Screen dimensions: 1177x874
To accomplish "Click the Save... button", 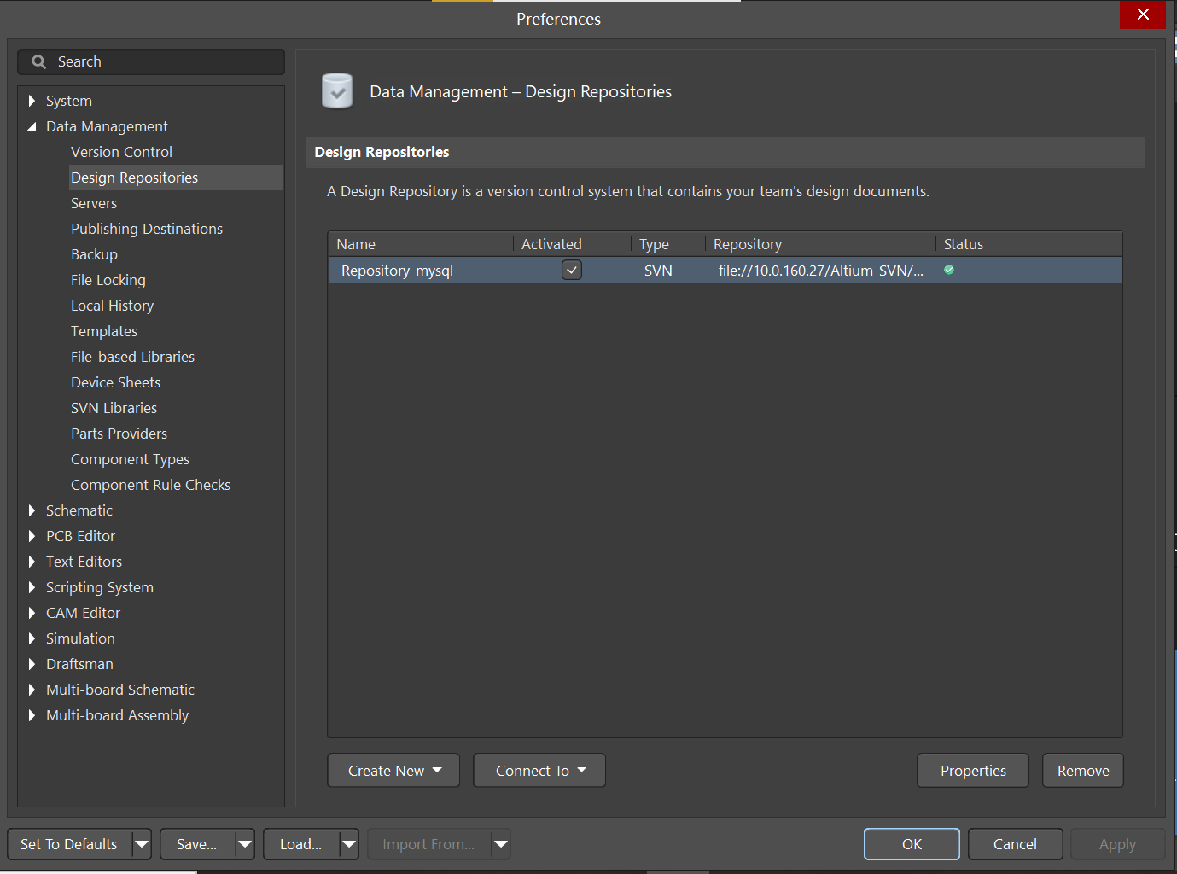I will click(x=197, y=844).
